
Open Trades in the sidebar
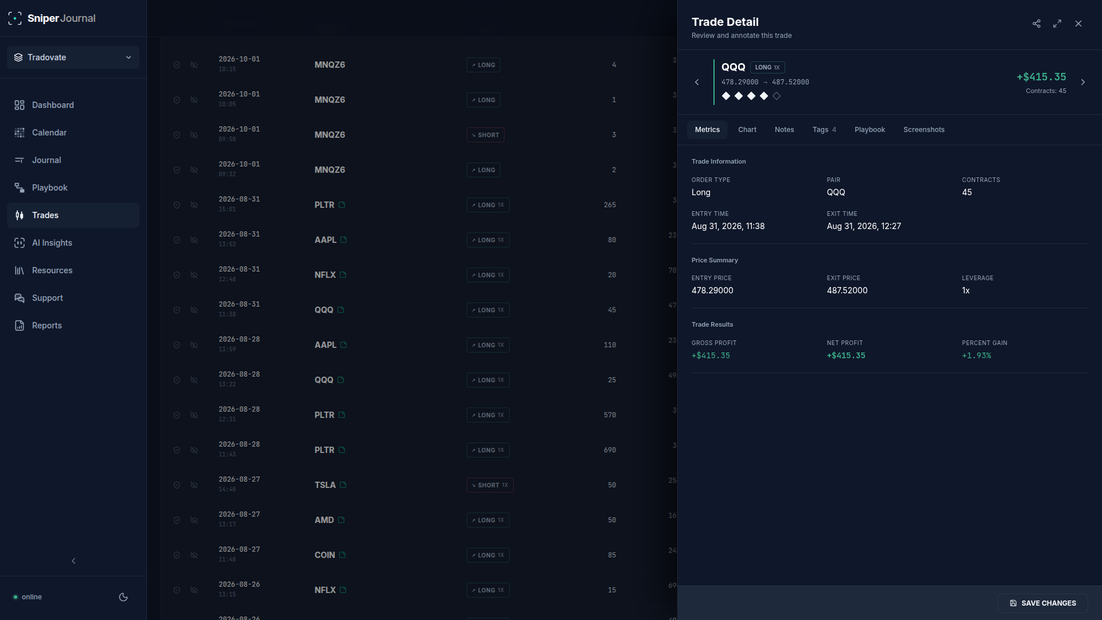[x=73, y=215]
